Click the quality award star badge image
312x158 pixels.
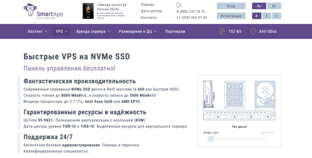click(88, 11)
